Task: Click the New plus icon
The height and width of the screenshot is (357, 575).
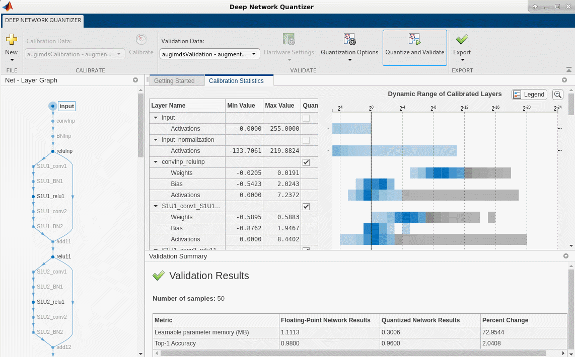Action: (12, 40)
